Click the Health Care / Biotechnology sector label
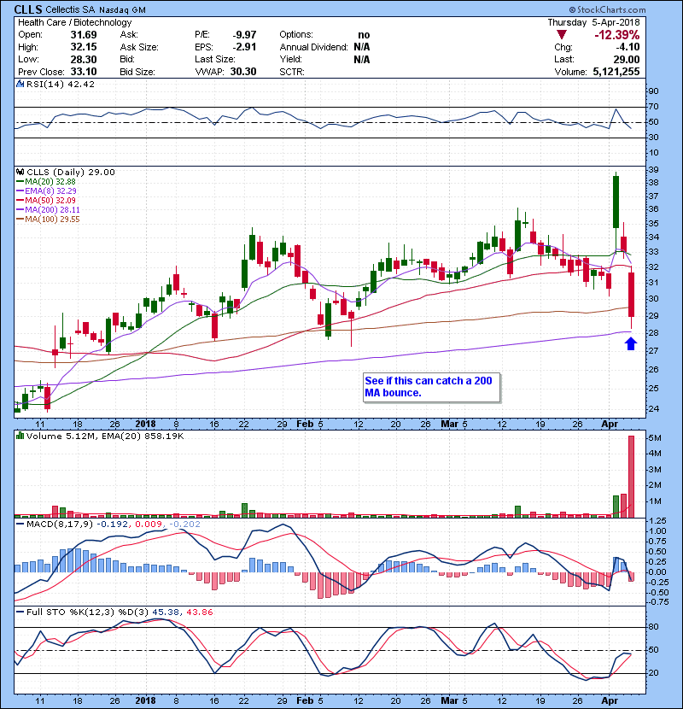The image size is (683, 709). tap(75, 22)
